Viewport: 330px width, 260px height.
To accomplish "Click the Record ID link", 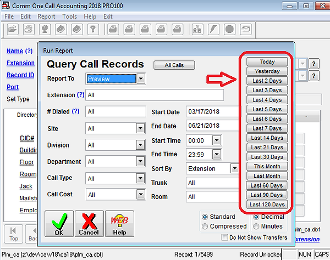I will [x=20, y=75].
